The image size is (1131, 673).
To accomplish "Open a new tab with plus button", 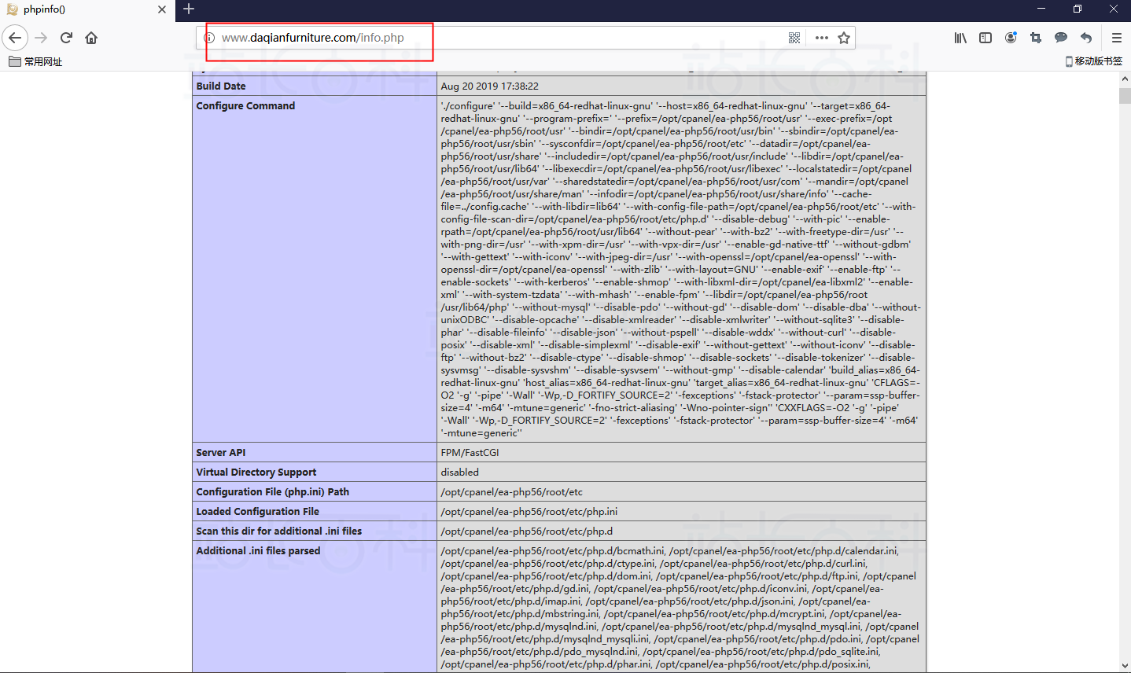I will pos(189,9).
